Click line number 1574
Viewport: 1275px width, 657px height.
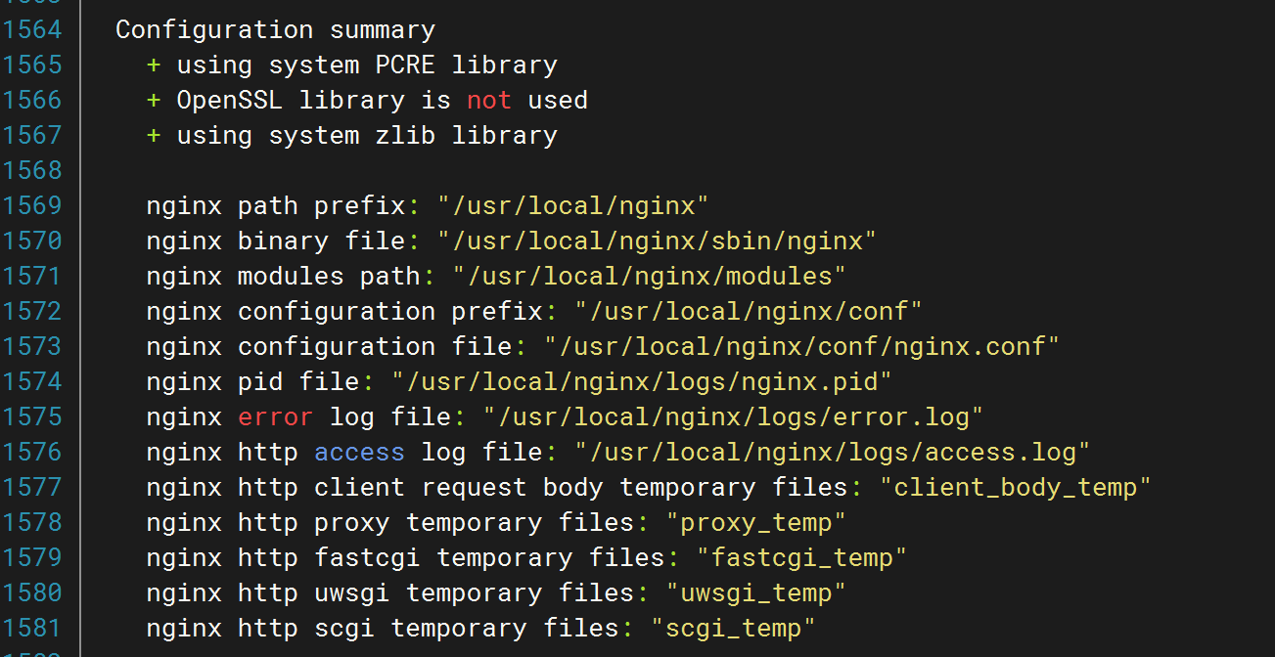(32, 382)
